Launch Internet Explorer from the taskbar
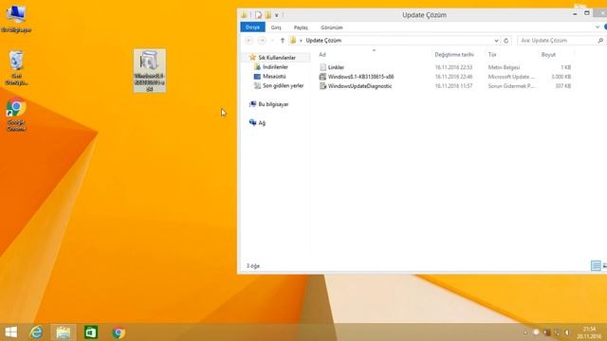 (x=36, y=332)
